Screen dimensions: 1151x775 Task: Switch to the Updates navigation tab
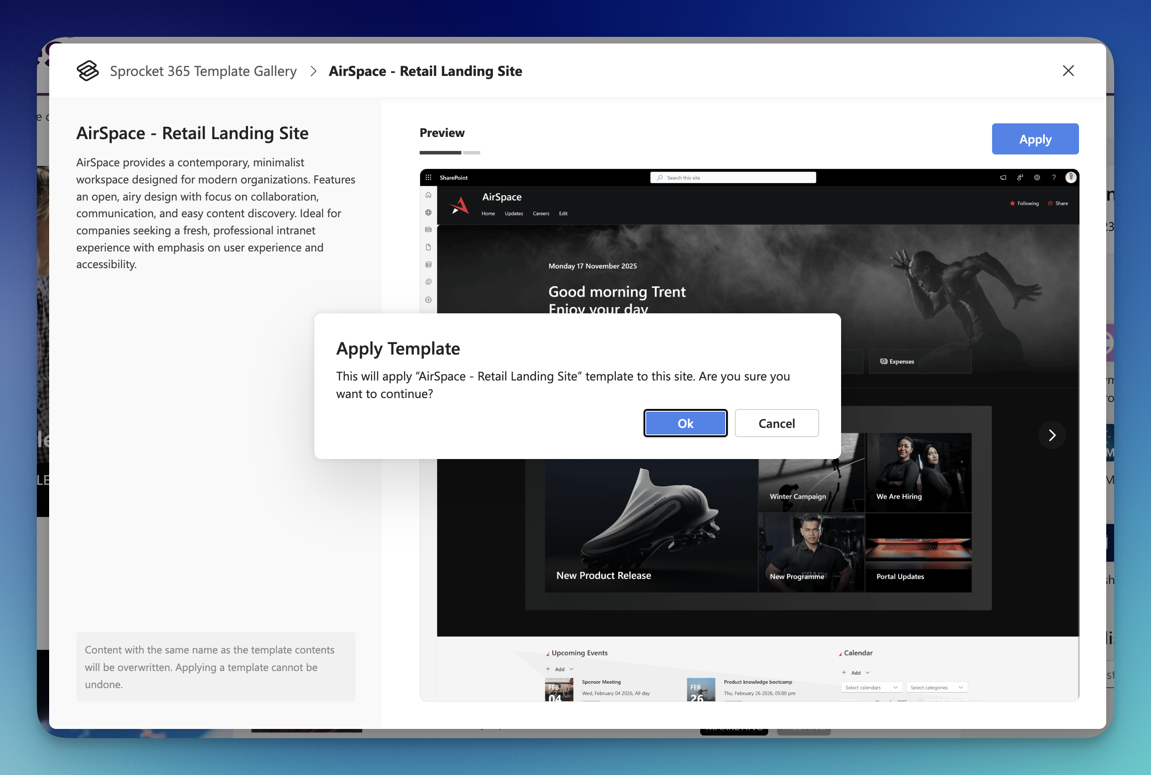point(514,214)
